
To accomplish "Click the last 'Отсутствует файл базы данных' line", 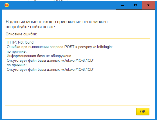I will click(x=50, y=70).
